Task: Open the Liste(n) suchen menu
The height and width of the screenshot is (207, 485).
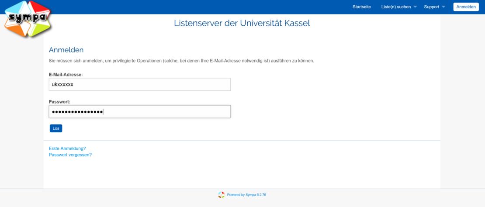Action: 396,7
